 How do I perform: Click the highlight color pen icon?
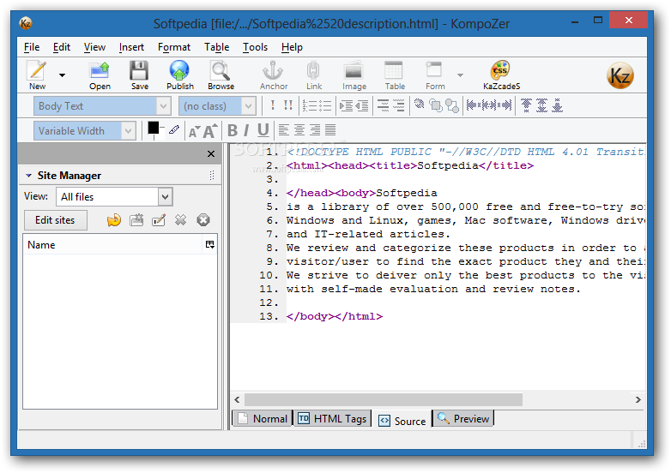tap(173, 129)
